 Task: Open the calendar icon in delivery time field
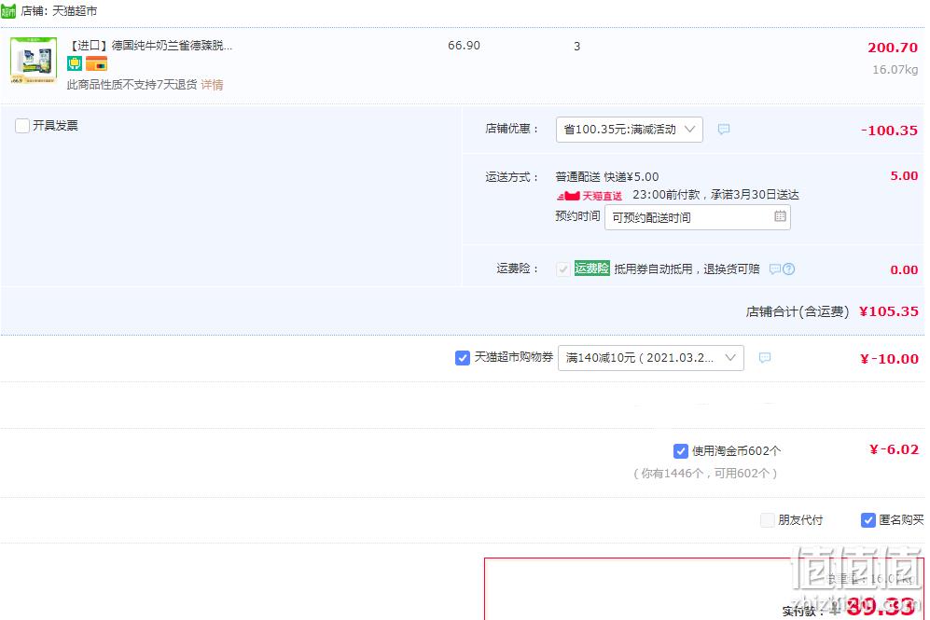(x=780, y=217)
